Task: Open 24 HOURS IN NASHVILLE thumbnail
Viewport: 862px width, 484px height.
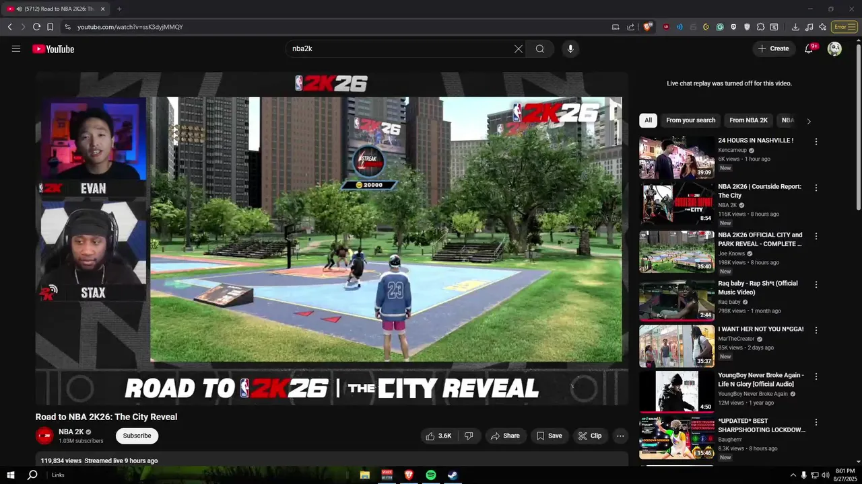Action: [x=677, y=157]
